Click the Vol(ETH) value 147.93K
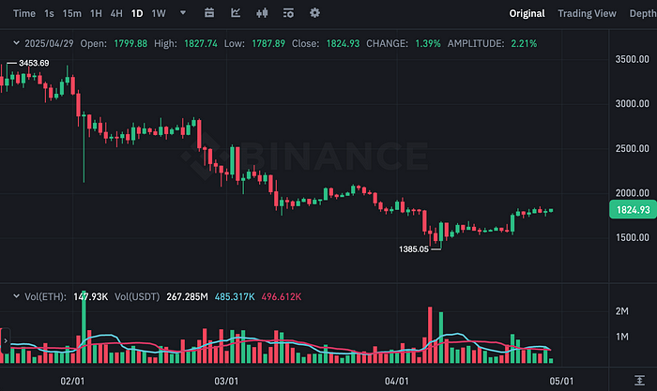 pos(90,297)
